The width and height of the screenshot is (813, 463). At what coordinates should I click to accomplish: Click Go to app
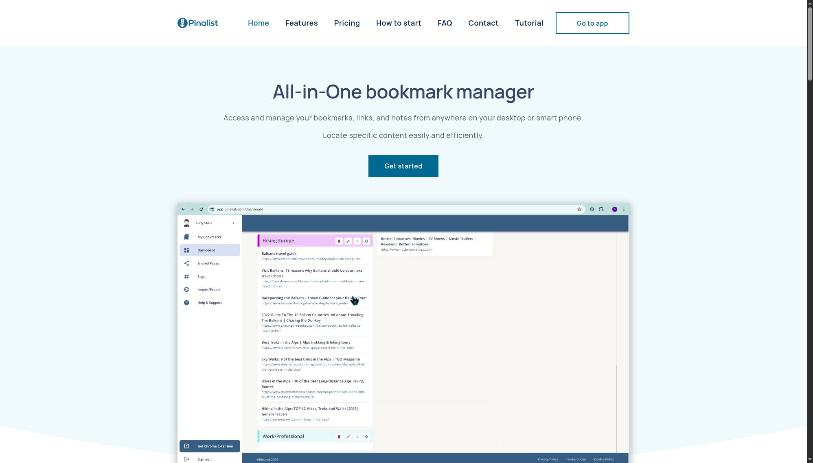coord(592,23)
